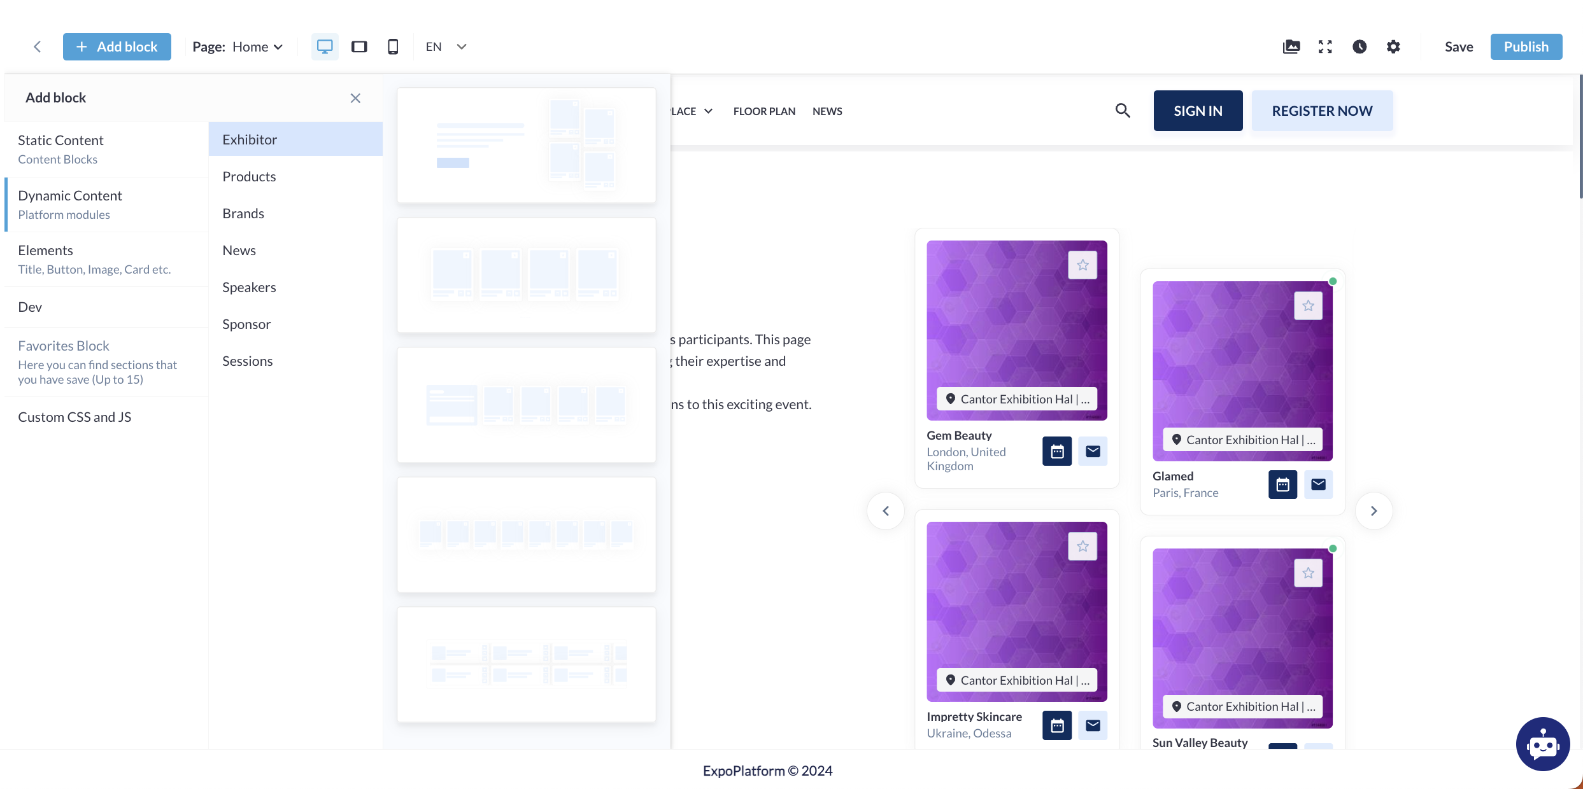Favorite the Gem Beauty card star

[x=1083, y=265]
